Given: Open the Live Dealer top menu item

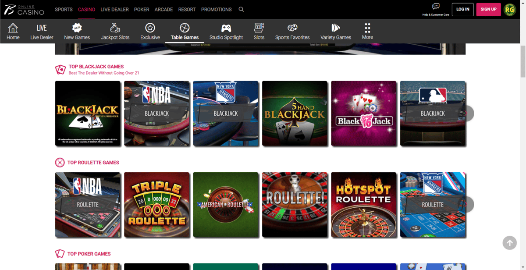Looking at the screenshot, I should pyautogui.click(x=114, y=9).
